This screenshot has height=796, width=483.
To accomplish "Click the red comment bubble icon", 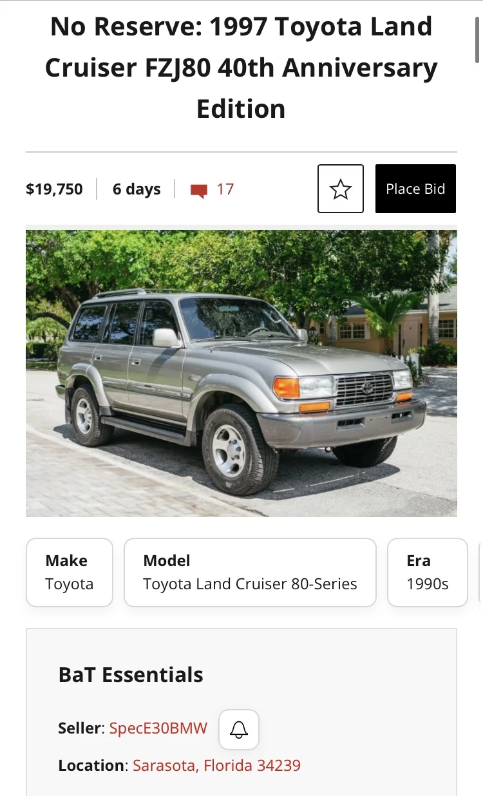I will click(199, 190).
